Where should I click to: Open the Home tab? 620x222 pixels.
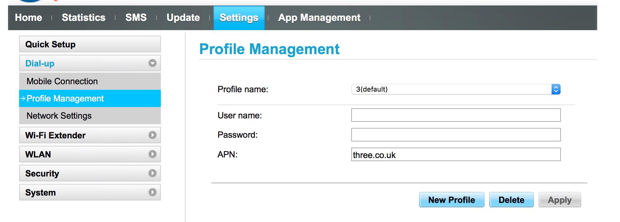[x=28, y=18]
